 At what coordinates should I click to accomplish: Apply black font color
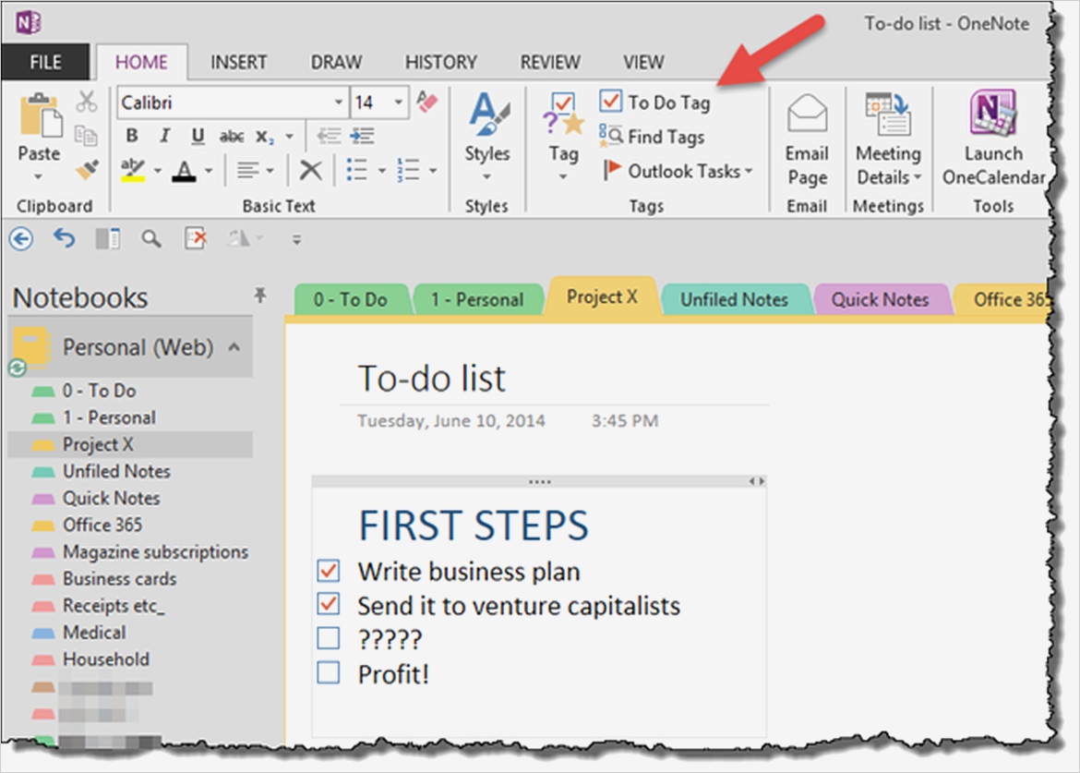(x=184, y=170)
